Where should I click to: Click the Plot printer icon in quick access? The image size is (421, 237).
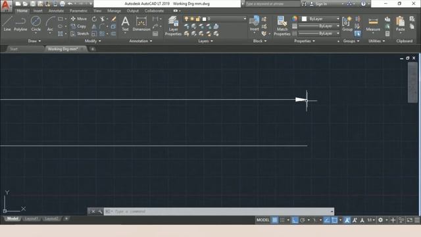click(62, 4)
